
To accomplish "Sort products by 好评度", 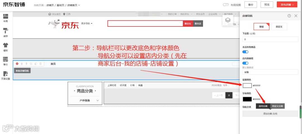I will (x=123, y=86).
